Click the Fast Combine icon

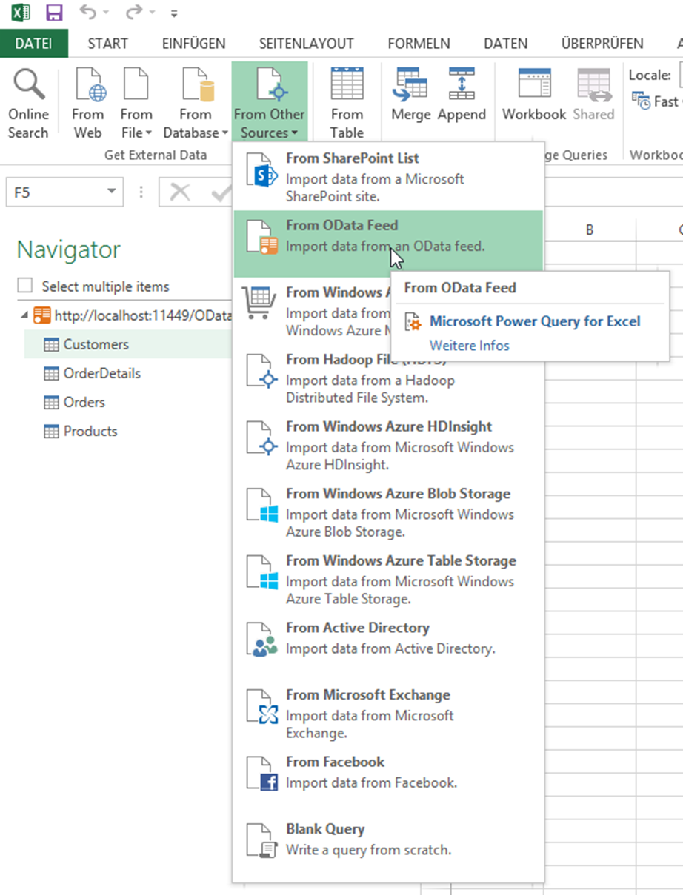tap(641, 101)
